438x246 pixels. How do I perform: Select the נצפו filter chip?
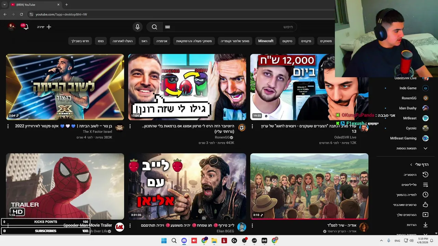tap(101, 41)
